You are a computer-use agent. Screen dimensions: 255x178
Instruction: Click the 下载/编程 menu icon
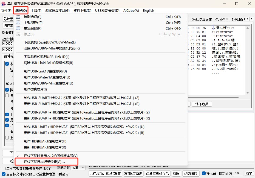(x=18, y=22)
